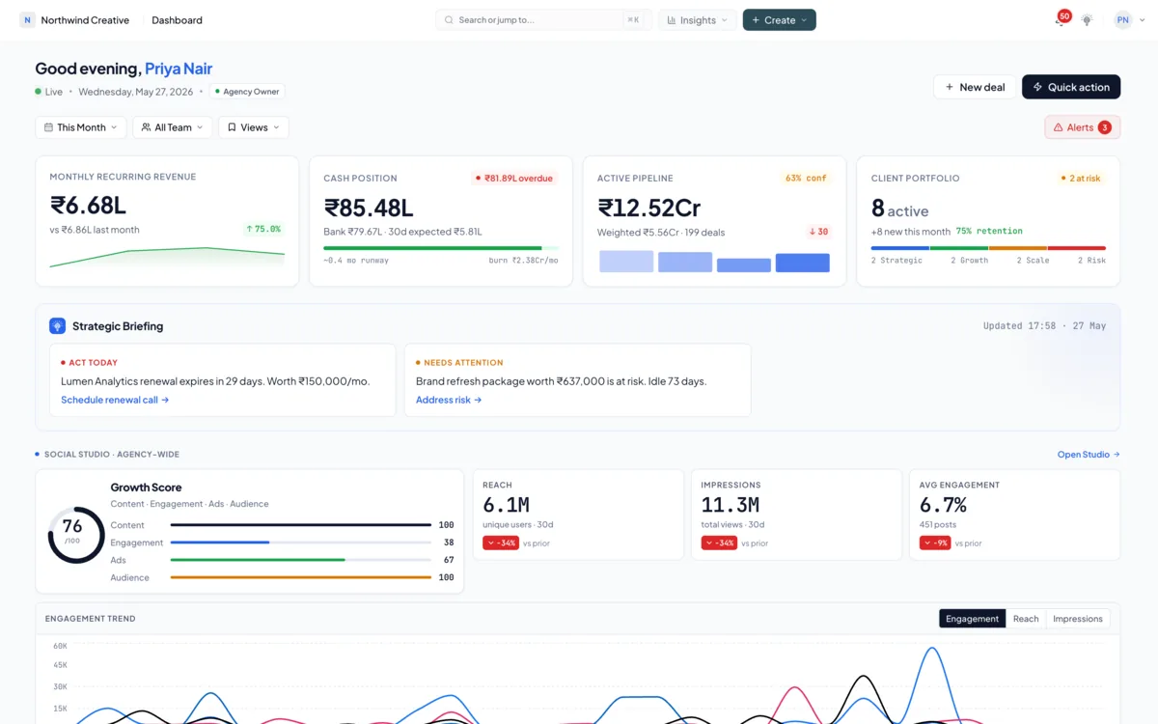Viewport: 1158px width, 724px height.
Task: Click the Audience score progress bar
Action: [301, 577]
